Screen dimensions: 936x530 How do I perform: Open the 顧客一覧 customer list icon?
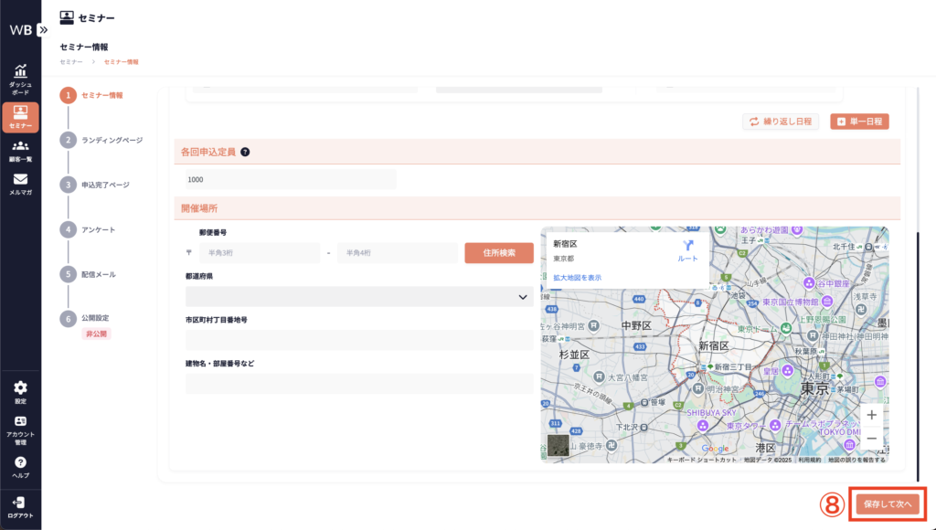[x=20, y=147]
